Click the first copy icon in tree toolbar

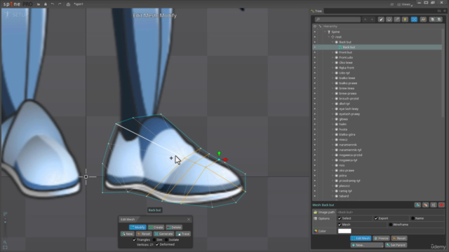click(432, 20)
